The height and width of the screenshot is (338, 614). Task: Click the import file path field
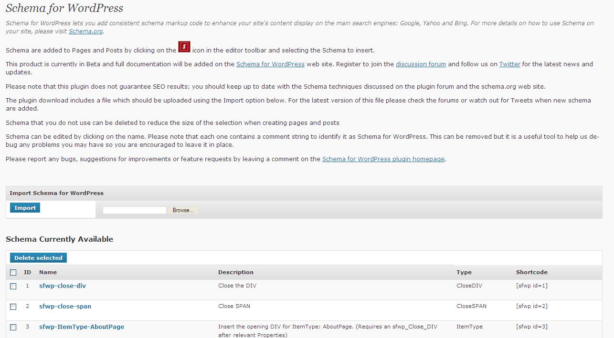pos(135,210)
